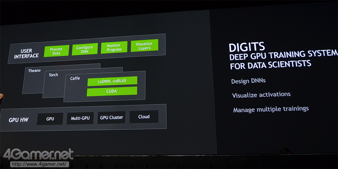
Task: Click the GPU hardware box
Action: click(50, 119)
